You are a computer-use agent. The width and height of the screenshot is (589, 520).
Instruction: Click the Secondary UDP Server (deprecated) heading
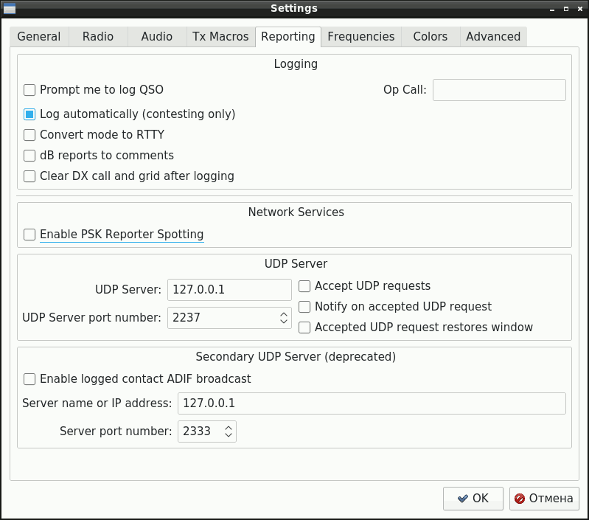[x=296, y=357]
